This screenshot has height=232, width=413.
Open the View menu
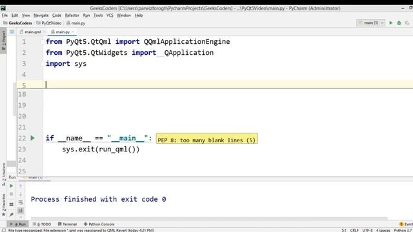[x=26, y=15]
